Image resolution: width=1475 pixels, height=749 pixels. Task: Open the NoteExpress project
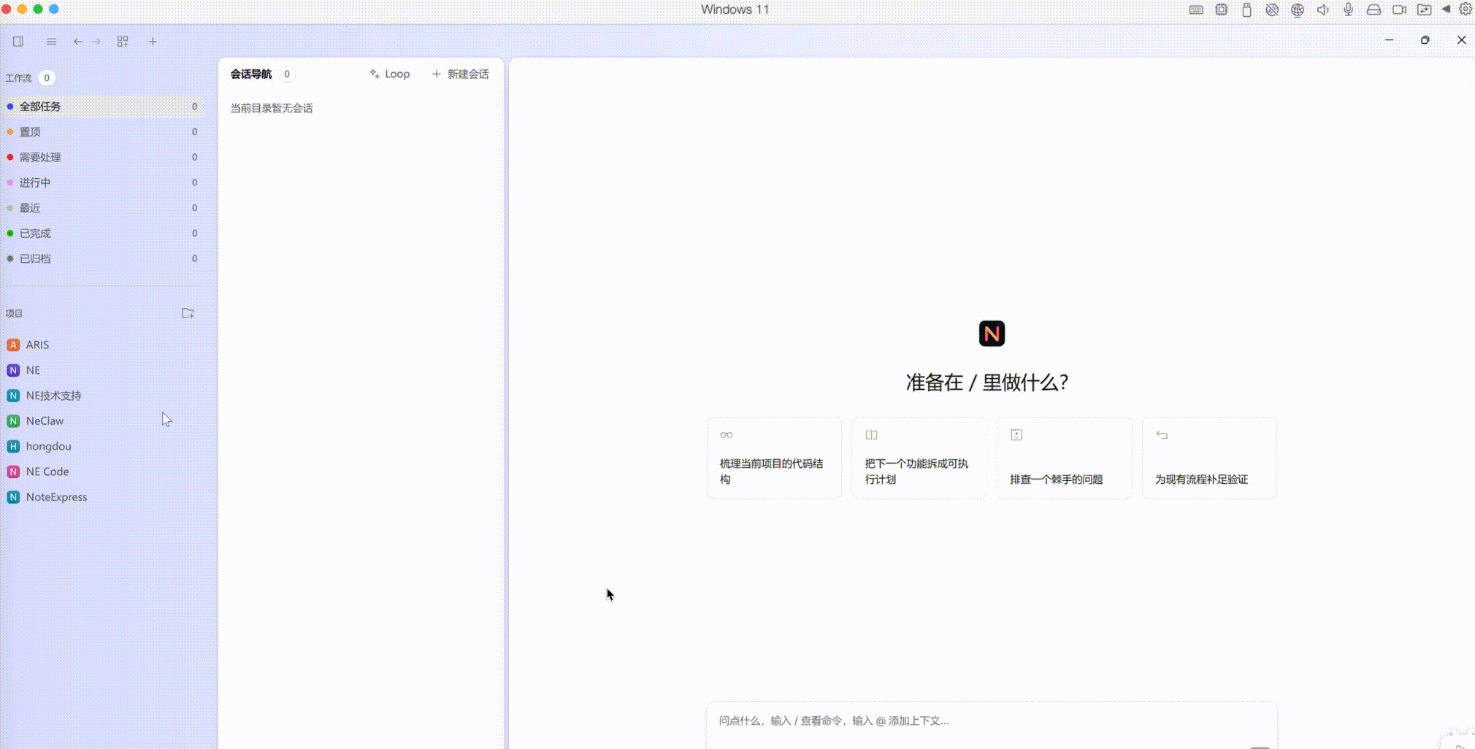[103, 497]
